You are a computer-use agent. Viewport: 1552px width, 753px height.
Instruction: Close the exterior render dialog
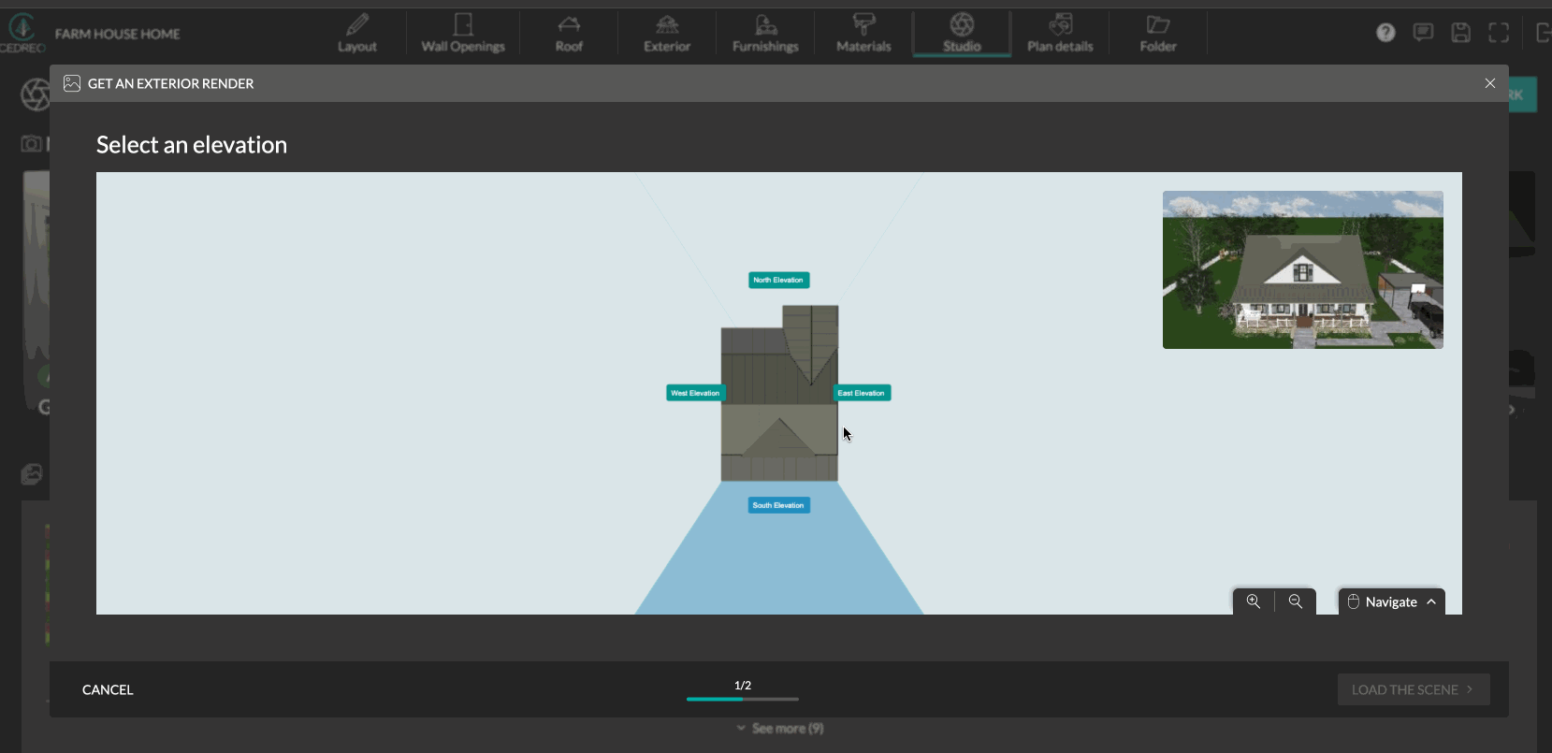pyautogui.click(x=1490, y=83)
